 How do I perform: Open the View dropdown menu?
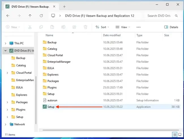point(123,27)
